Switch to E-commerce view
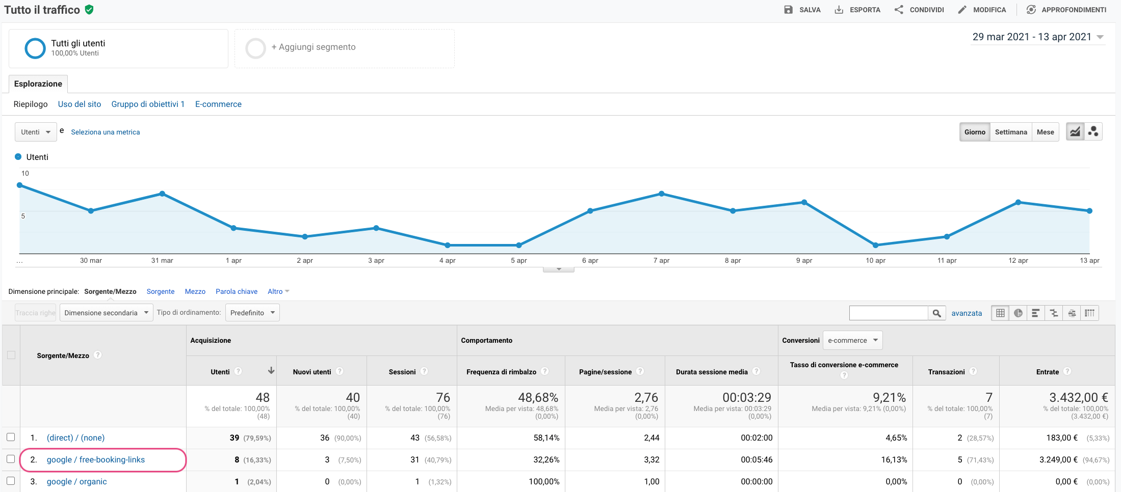The width and height of the screenshot is (1121, 492). [218, 104]
